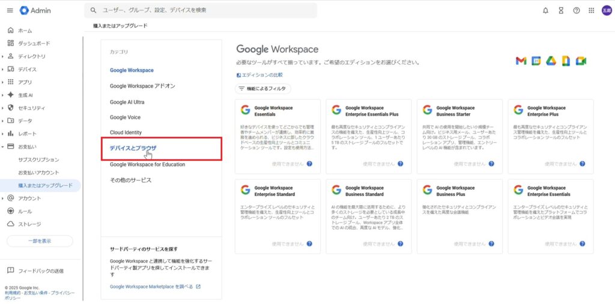This screenshot has height=304, width=615.
Task: Click the user account avatar
Action: click(606, 10)
